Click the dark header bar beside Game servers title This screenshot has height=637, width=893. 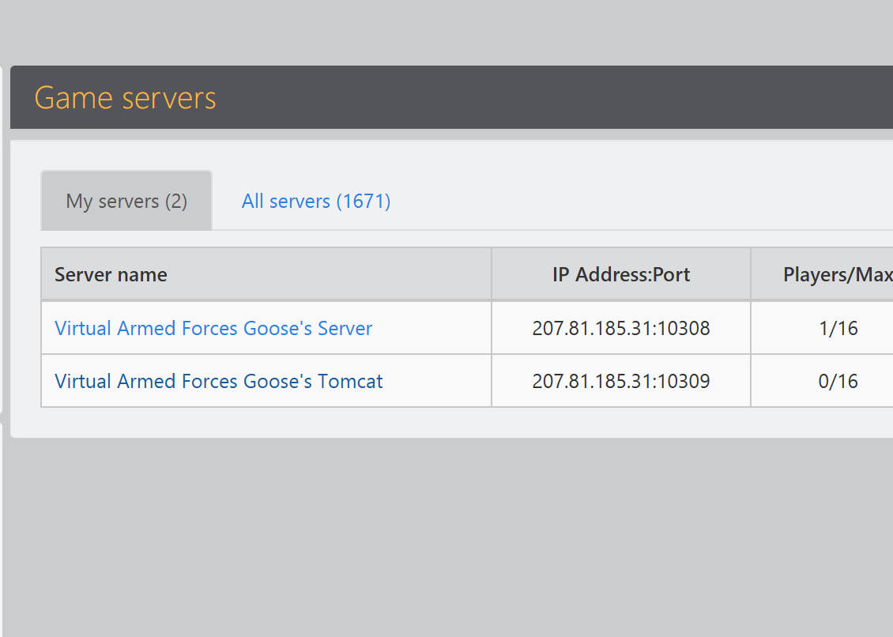[553, 98]
